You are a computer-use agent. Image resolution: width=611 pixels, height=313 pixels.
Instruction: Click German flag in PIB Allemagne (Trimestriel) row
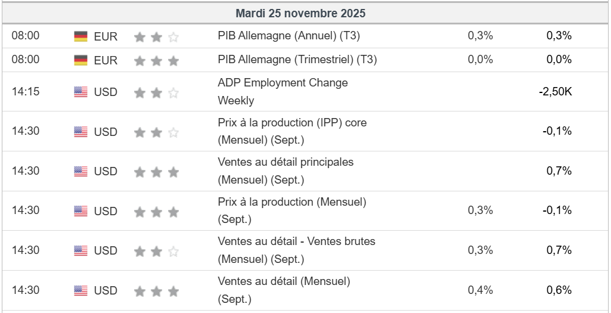tap(80, 60)
